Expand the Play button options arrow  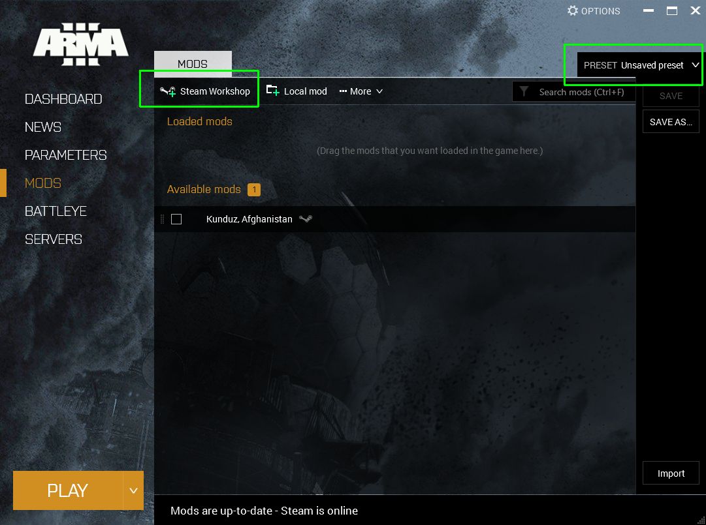pos(133,490)
